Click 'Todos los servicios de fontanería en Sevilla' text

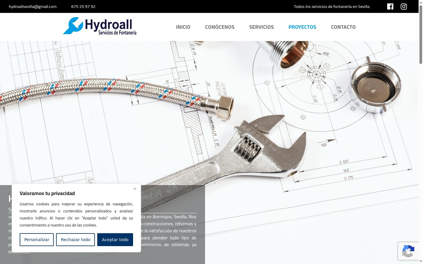[x=332, y=6]
